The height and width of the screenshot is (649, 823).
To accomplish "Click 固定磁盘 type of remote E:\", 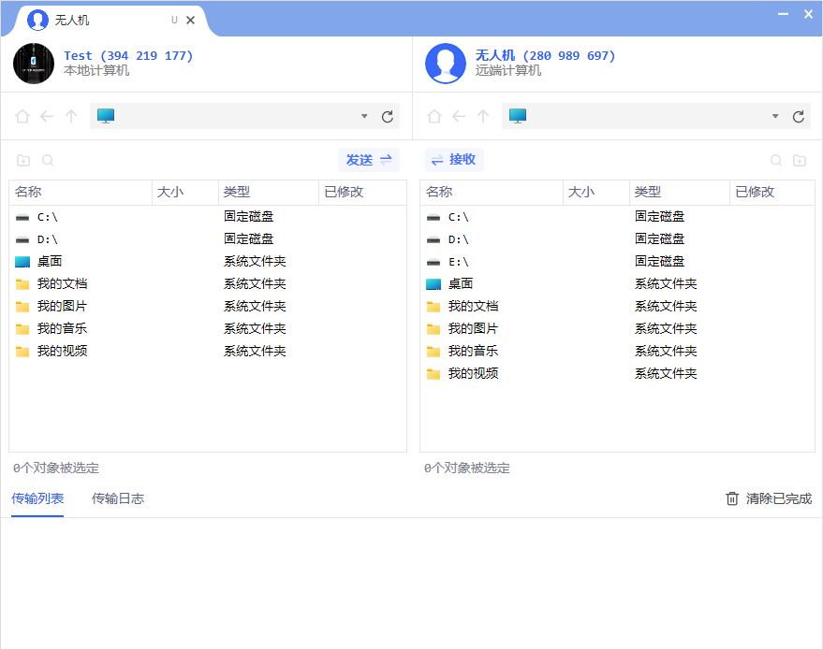I will (x=660, y=261).
